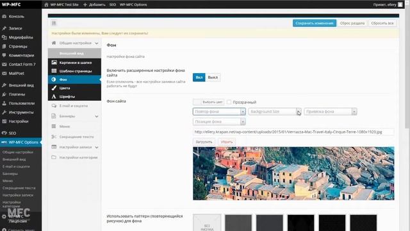Click the Шаблон страницы grid icon
This screenshot has width=410, height=231.
coord(54,71)
